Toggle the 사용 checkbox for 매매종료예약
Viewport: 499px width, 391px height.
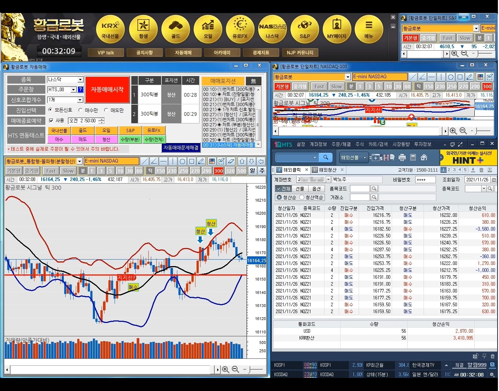point(51,121)
